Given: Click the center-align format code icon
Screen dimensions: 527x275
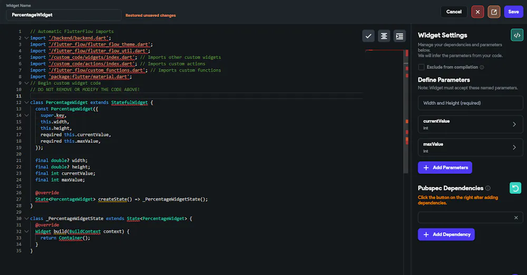Looking at the screenshot, I should point(384,36).
